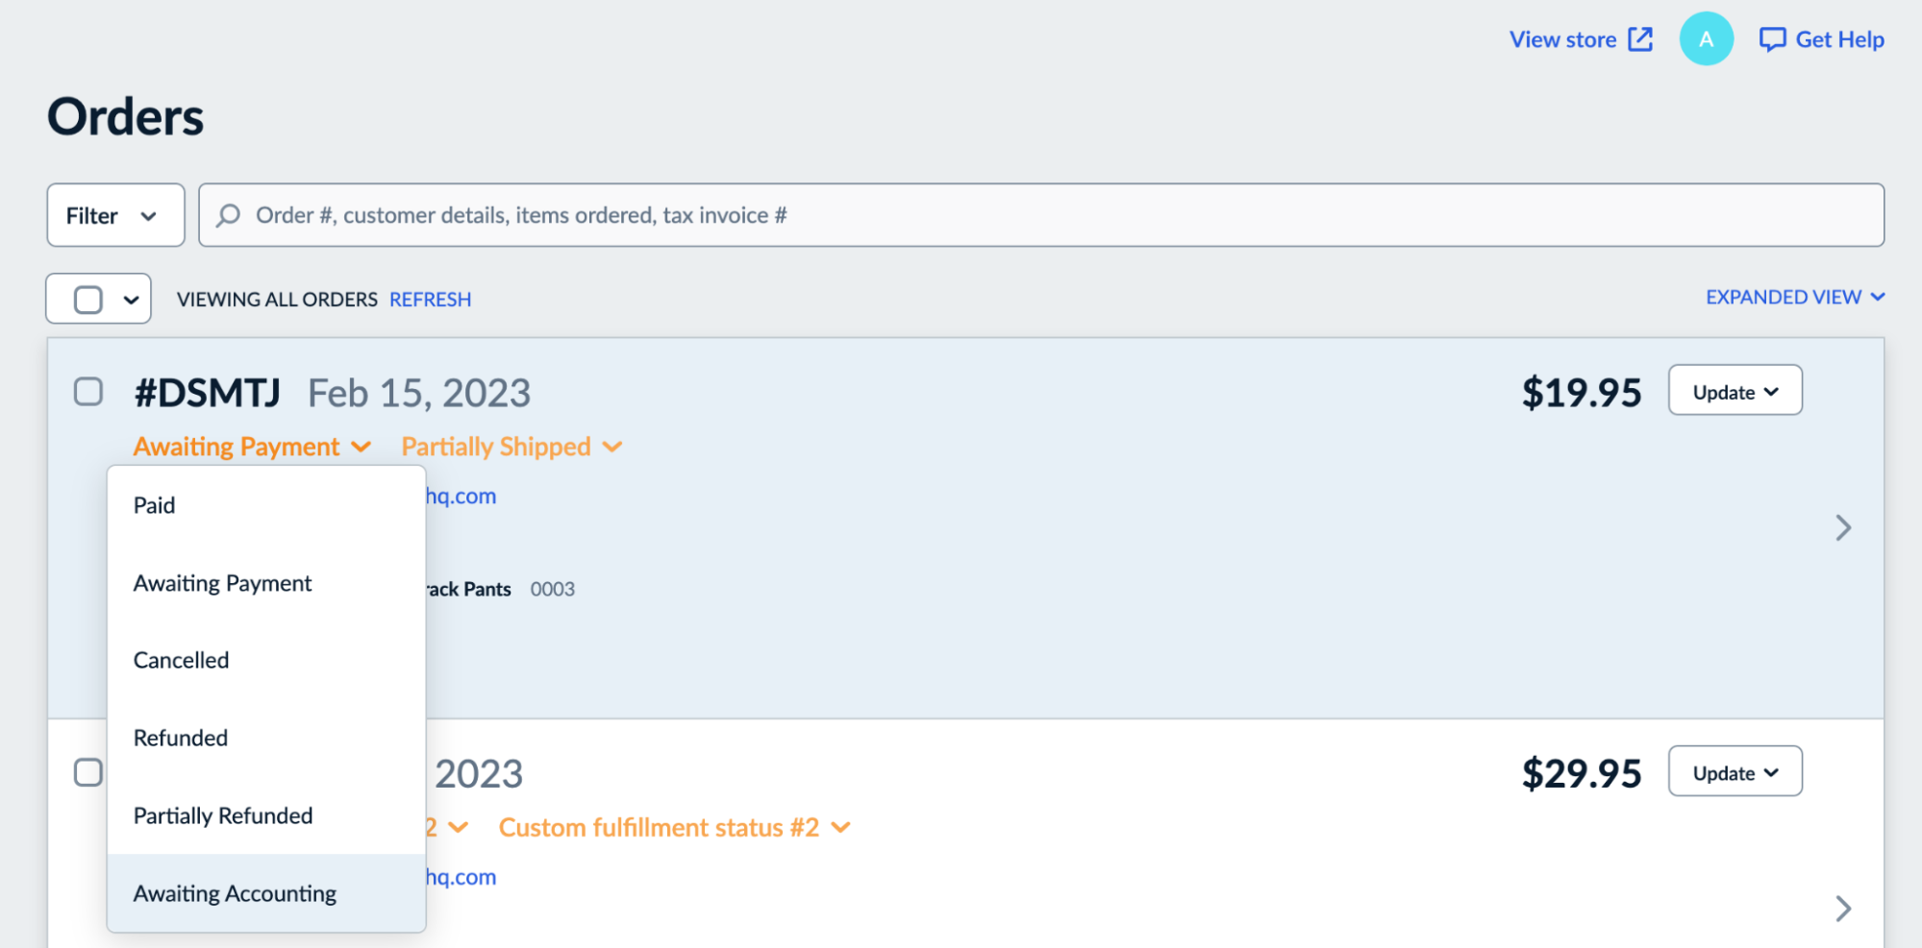The height and width of the screenshot is (948, 1922).
Task: Click the View store external link icon
Action: pyautogui.click(x=1639, y=38)
